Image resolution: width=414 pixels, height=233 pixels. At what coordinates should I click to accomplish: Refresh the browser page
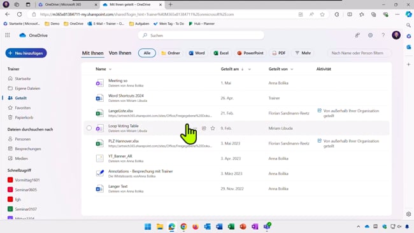[19, 14]
